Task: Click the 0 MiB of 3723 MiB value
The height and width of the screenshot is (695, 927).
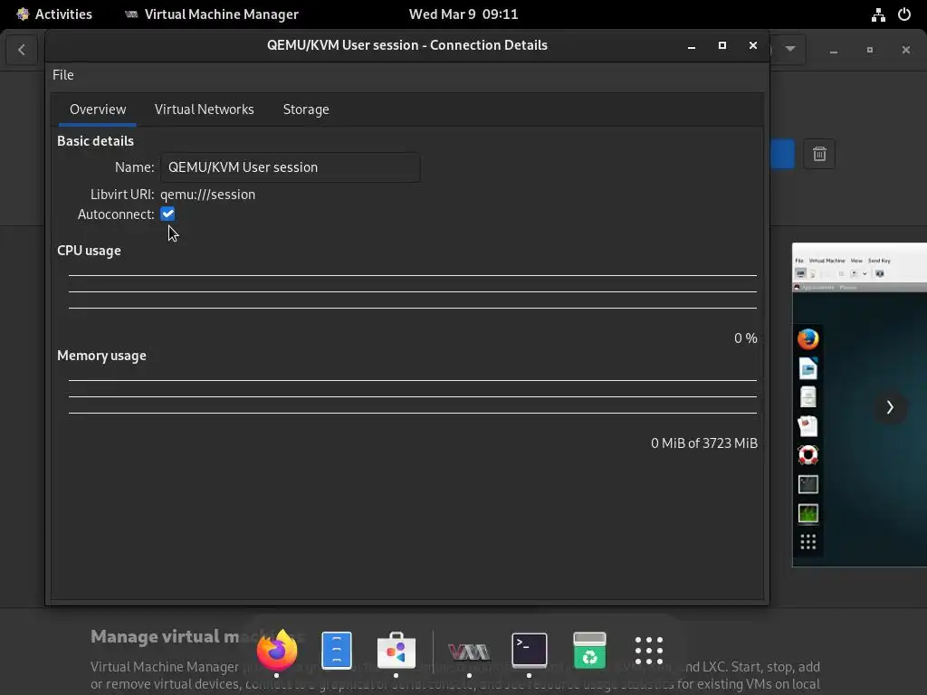Action: pos(704,443)
